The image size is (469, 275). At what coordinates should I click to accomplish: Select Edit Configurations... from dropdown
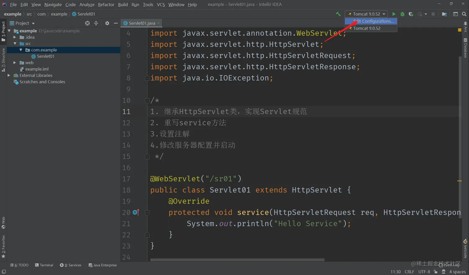371,21
